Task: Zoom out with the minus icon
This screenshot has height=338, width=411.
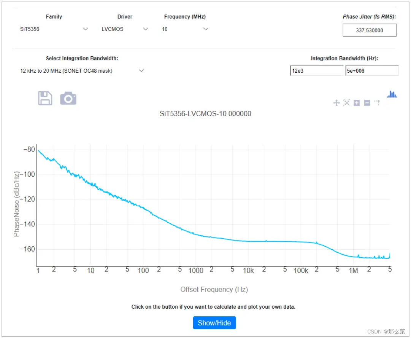Action: tap(367, 103)
